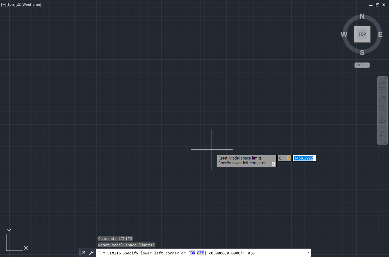The height and width of the screenshot is (257, 389).
Task: Close the command line window
Action: pos(84,253)
